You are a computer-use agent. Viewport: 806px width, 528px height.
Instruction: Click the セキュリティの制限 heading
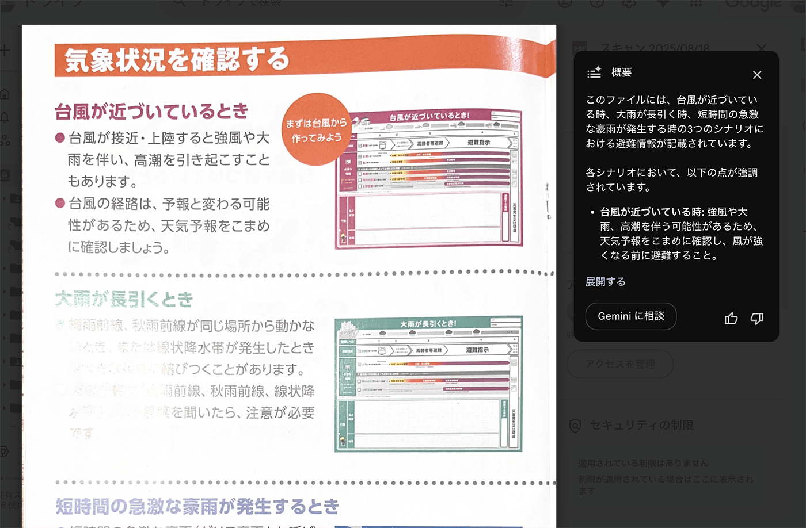[641, 426]
